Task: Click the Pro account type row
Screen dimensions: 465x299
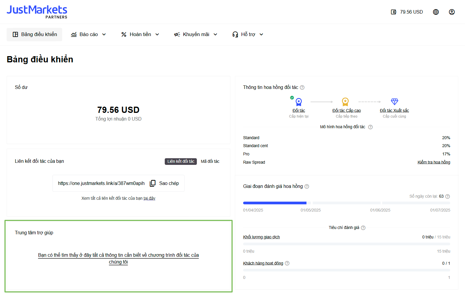Action: coord(347,154)
